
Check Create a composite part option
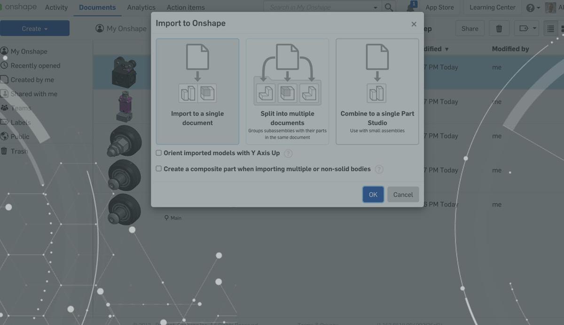click(x=158, y=169)
